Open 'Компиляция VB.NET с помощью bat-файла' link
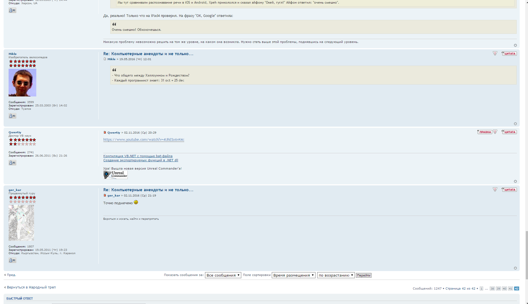 coord(138,156)
